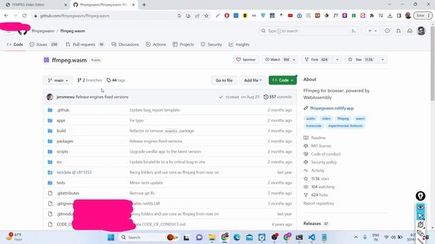Select the ffmpeg topic tag

(x=343, y=119)
